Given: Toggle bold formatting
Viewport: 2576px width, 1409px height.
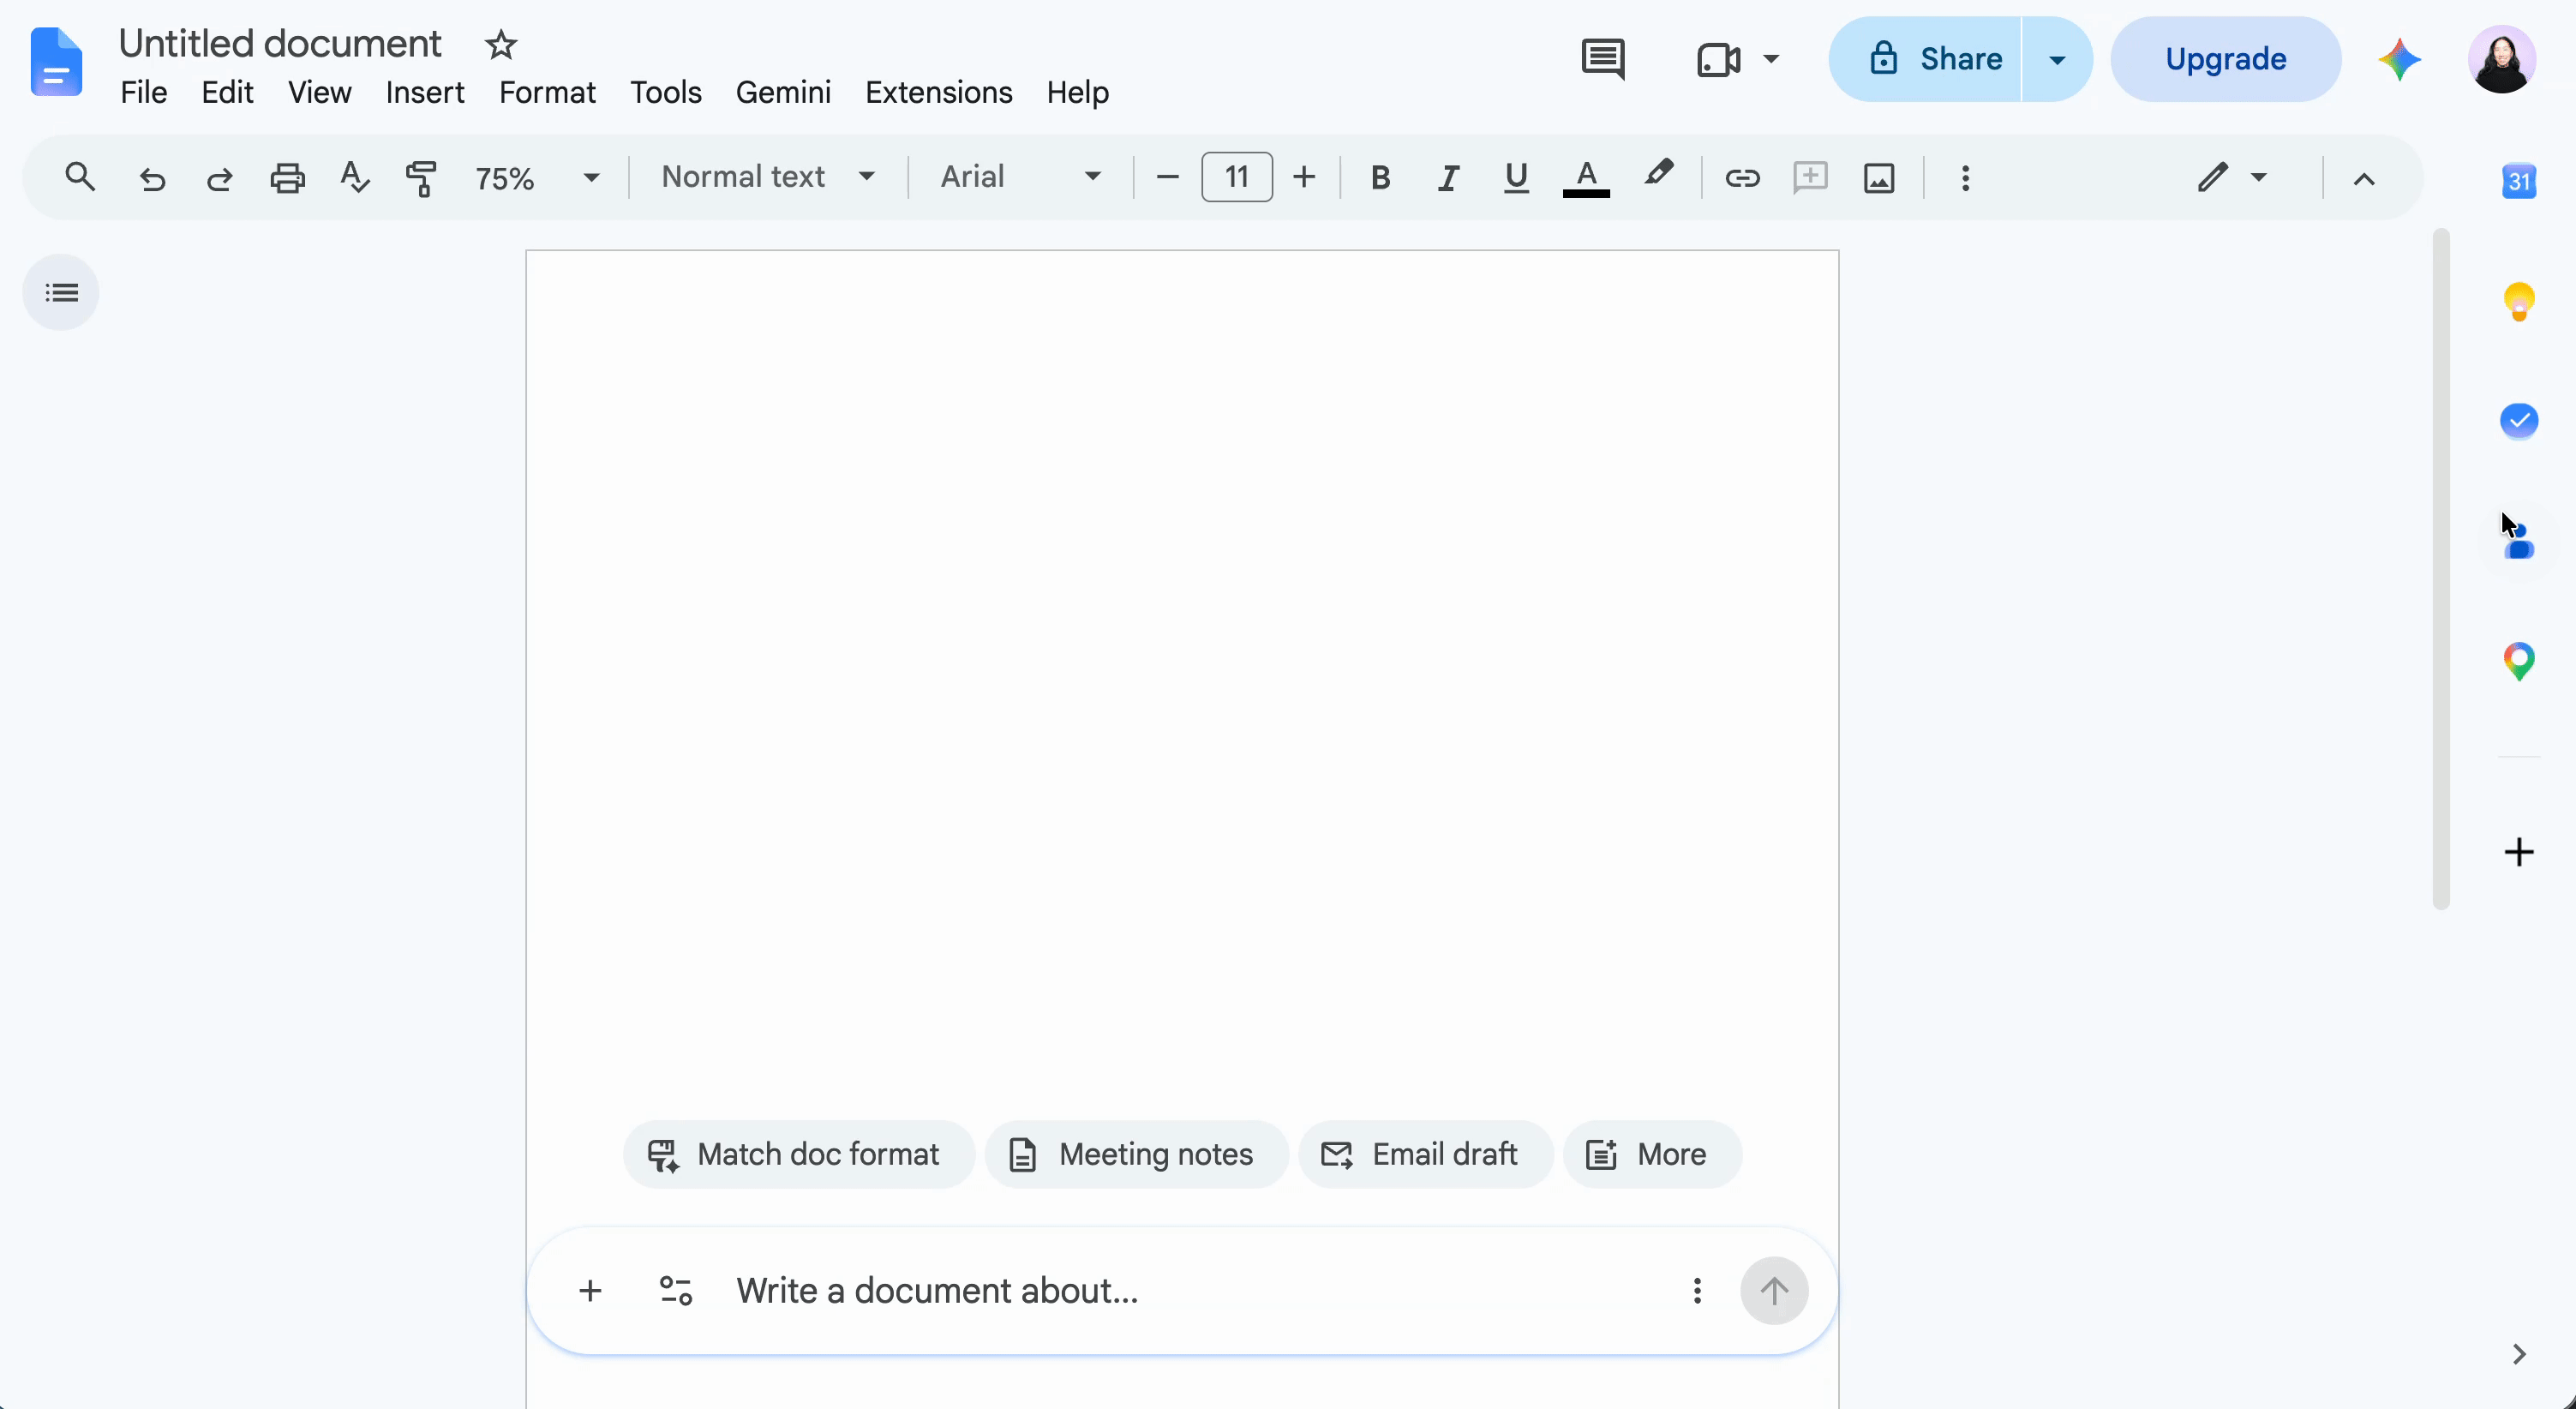Looking at the screenshot, I should [x=1380, y=178].
